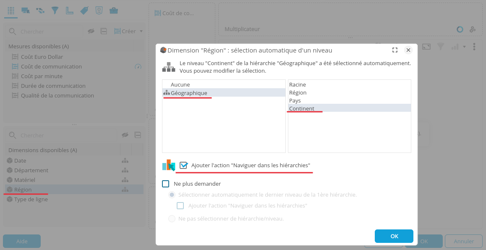The image size is (486, 250).
Task: Open the Créer dropdown arrow
Action: 141,31
